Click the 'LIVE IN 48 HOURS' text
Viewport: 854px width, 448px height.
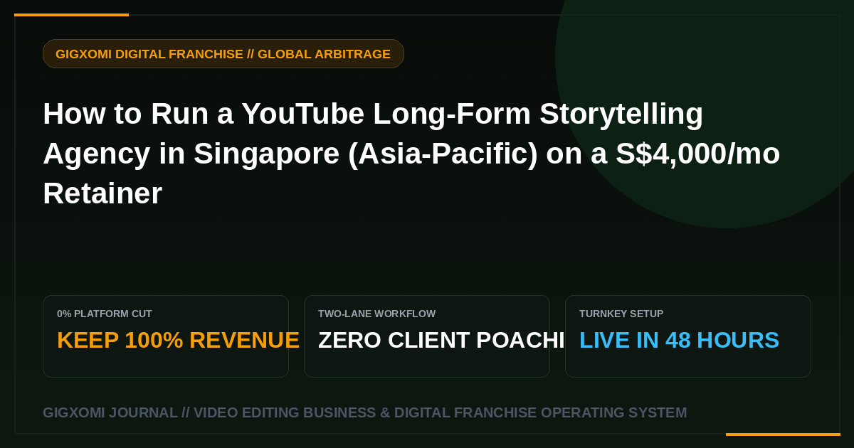[x=679, y=341]
